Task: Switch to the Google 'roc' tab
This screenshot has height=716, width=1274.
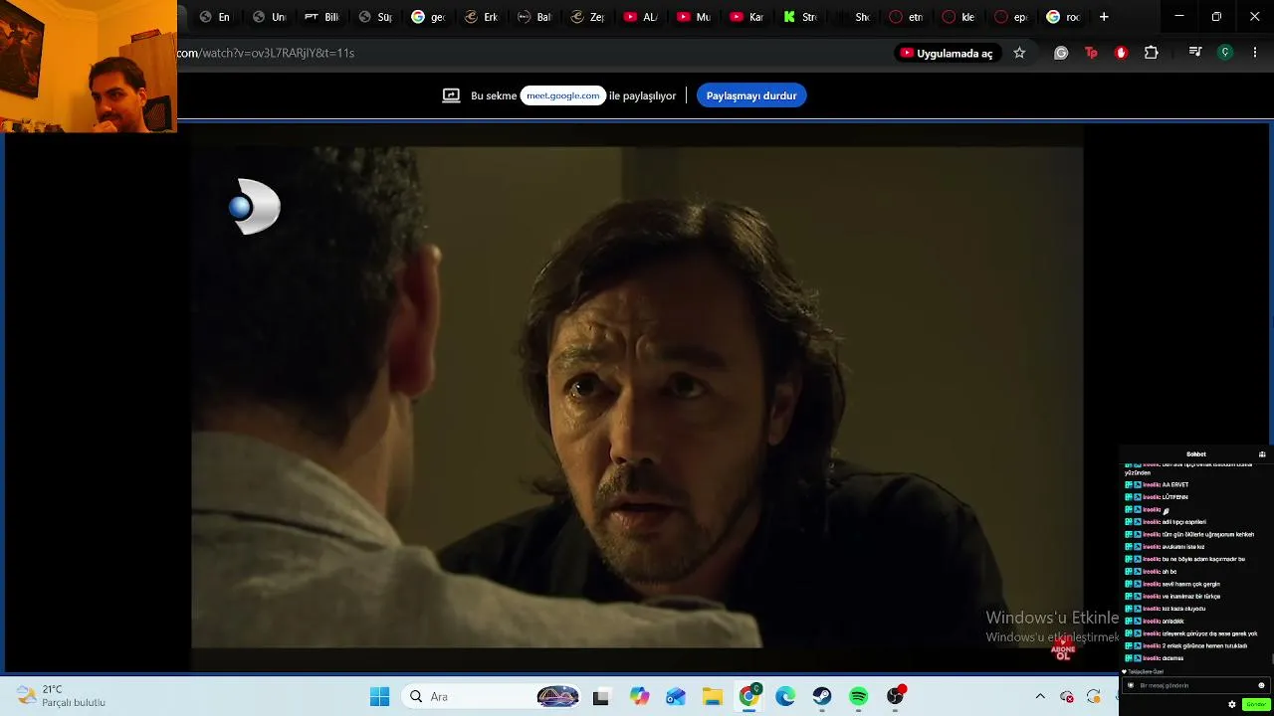Action: [x=1065, y=17]
